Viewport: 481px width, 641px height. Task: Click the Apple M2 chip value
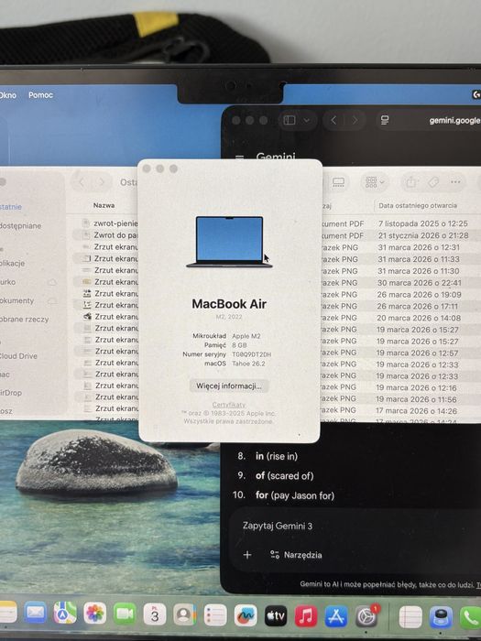(246, 336)
